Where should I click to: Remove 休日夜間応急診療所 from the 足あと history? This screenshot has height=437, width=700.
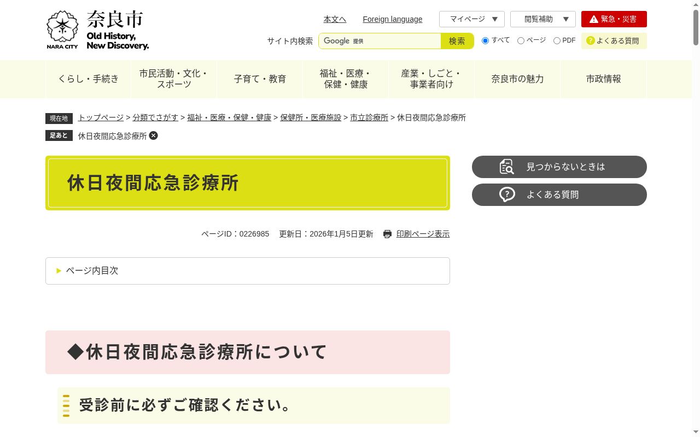[154, 135]
